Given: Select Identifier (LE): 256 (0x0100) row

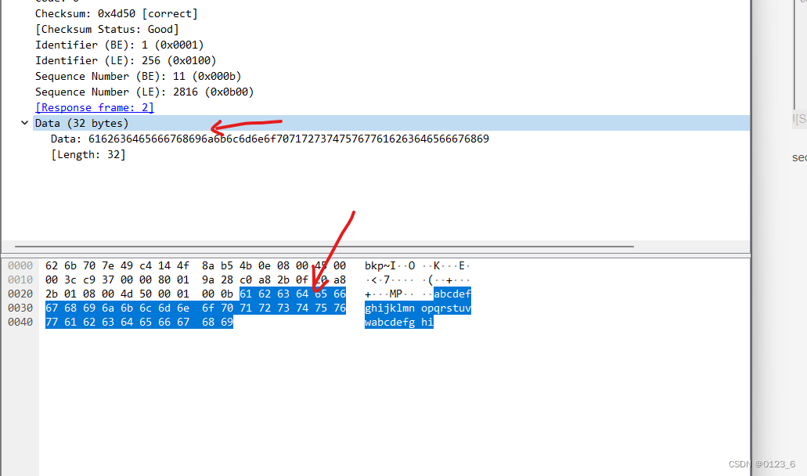Looking at the screenshot, I should (x=125, y=61).
